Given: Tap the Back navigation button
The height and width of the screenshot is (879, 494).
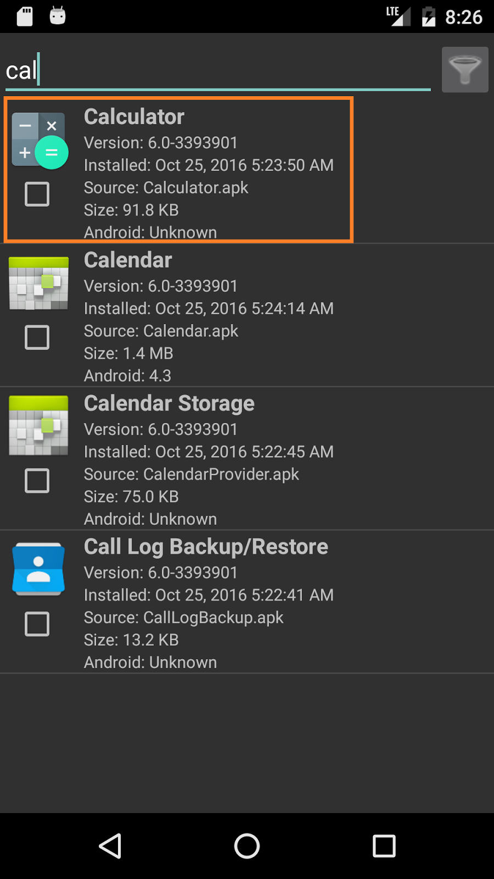Looking at the screenshot, I should coord(110,846).
